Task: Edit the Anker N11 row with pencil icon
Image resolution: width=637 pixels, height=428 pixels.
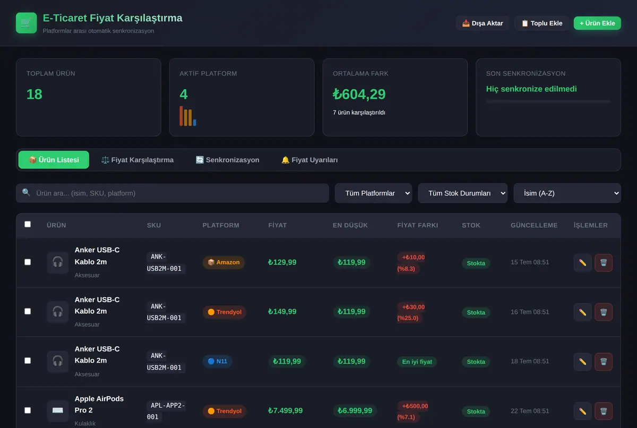Action: [x=582, y=362]
